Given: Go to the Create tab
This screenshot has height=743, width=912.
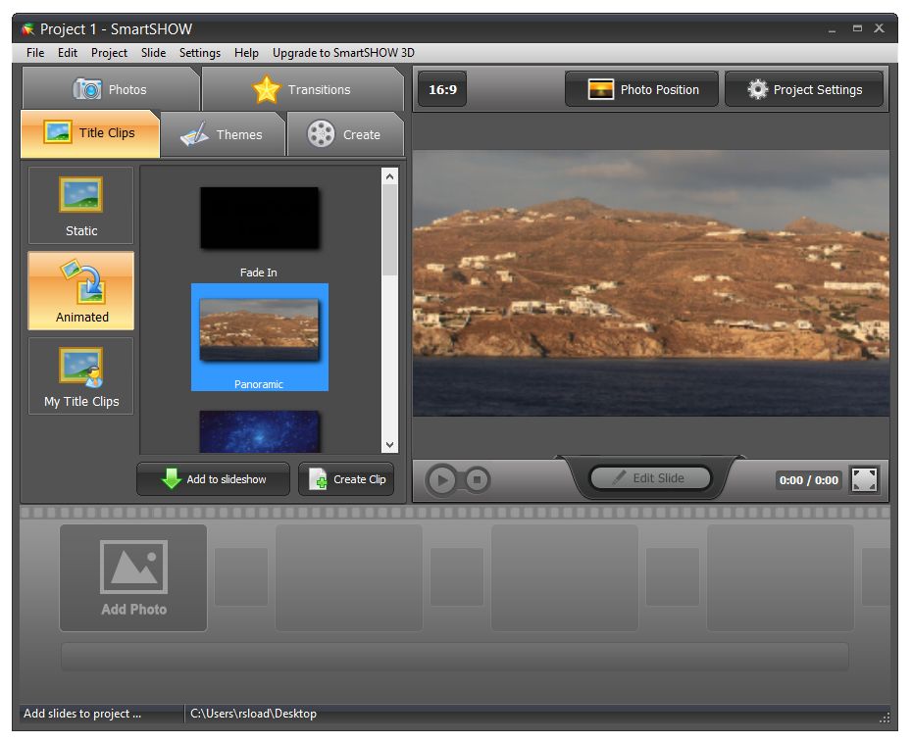Looking at the screenshot, I should pos(344,134).
